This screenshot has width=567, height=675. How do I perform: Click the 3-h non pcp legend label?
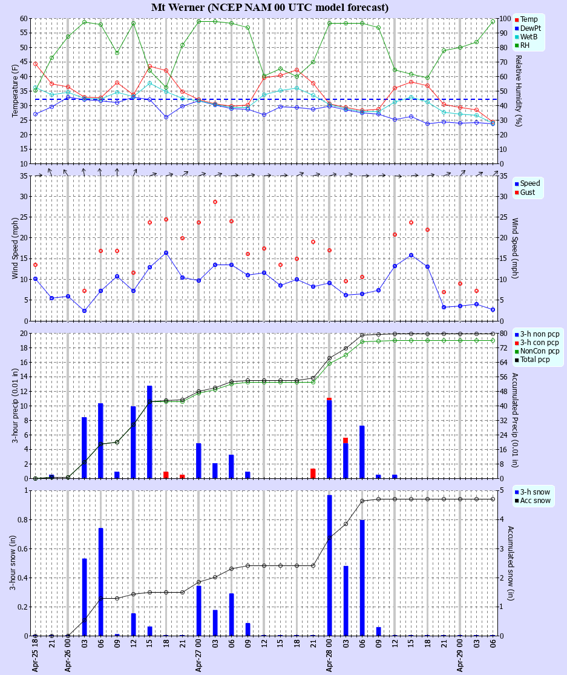pyautogui.click(x=540, y=334)
